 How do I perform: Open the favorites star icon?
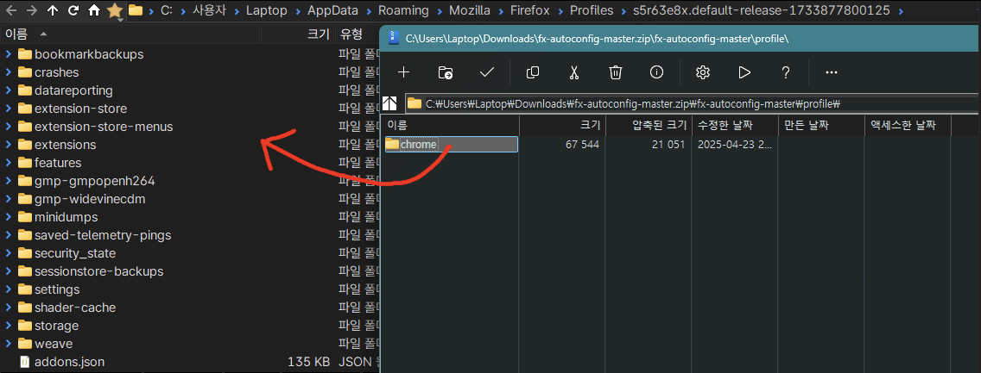tap(115, 10)
